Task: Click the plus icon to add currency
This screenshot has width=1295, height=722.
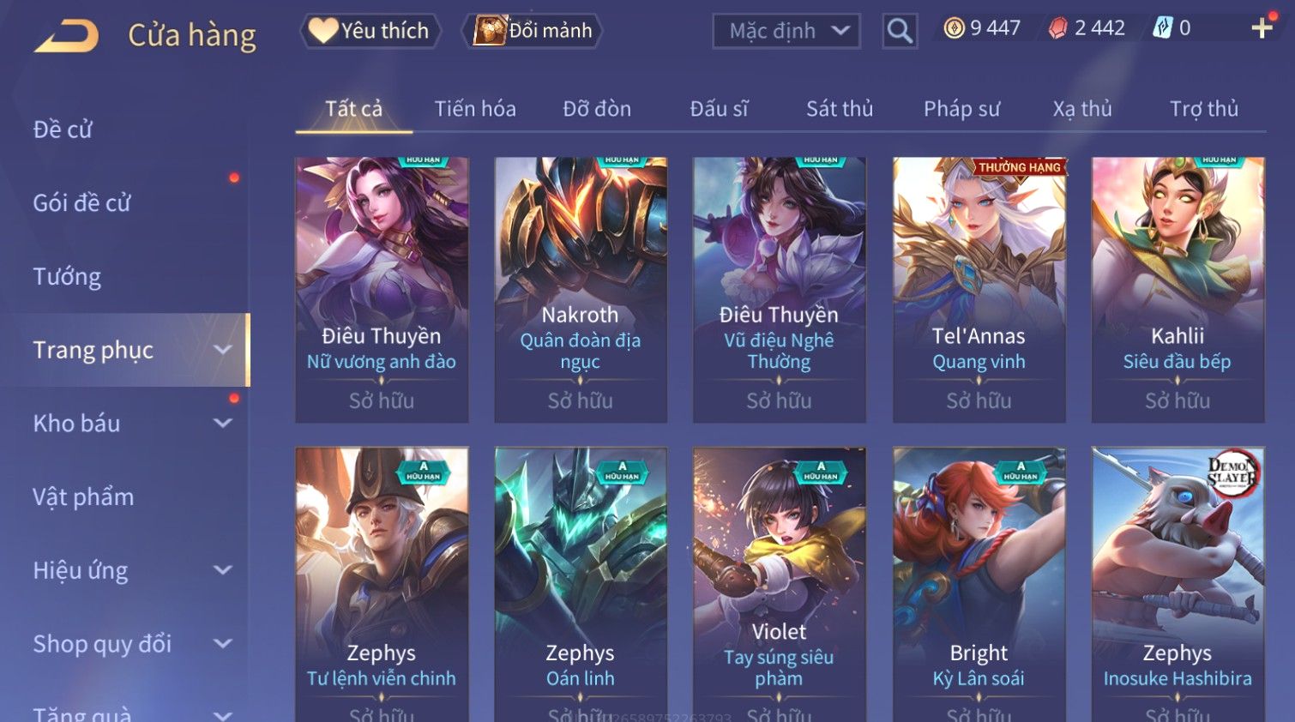Action: click(x=1262, y=28)
